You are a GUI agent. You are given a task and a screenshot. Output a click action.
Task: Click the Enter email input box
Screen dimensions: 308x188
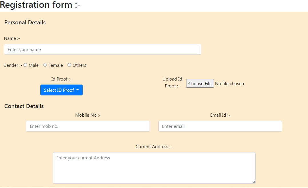[220, 126]
